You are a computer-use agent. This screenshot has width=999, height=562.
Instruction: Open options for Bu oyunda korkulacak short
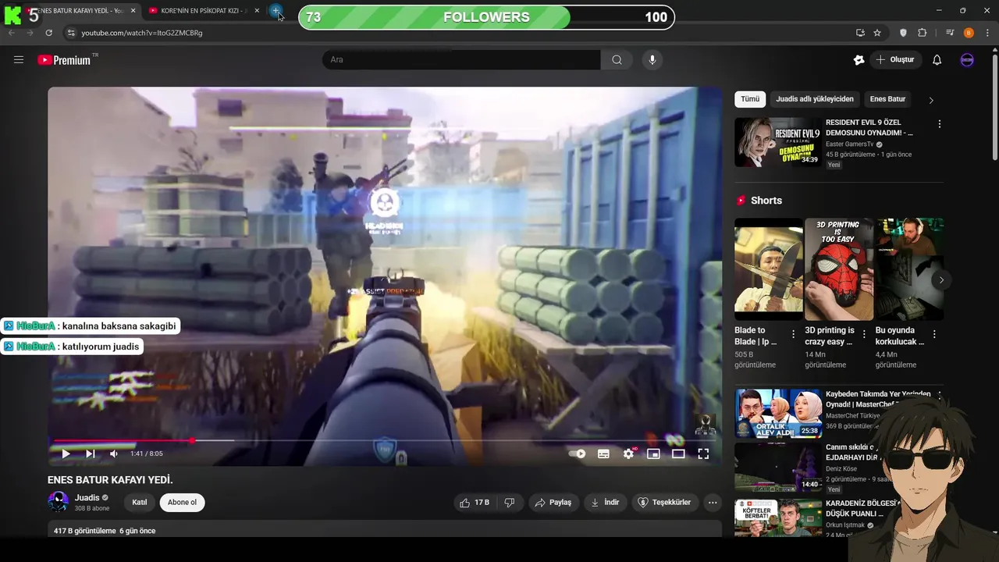pyautogui.click(x=934, y=334)
